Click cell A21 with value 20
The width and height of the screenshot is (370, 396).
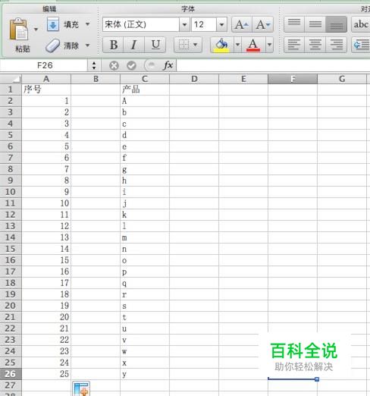(x=46, y=317)
